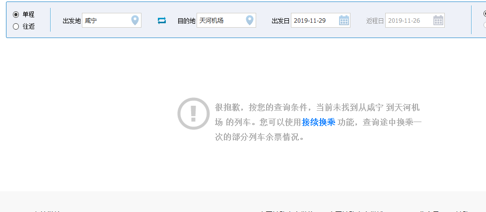Image resolution: width=486 pixels, height=212 pixels.
Task: Edit the 目的地 field containing 天河机场
Action: click(x=226, y=20)
